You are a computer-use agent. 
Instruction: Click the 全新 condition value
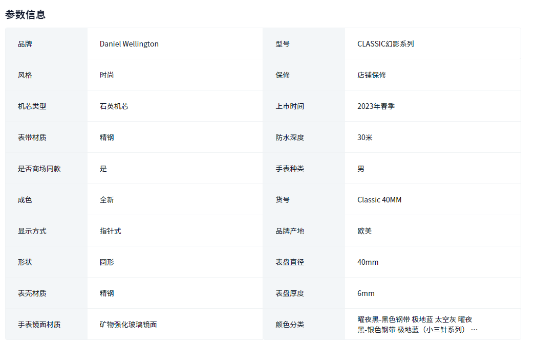tap(107, 200)
